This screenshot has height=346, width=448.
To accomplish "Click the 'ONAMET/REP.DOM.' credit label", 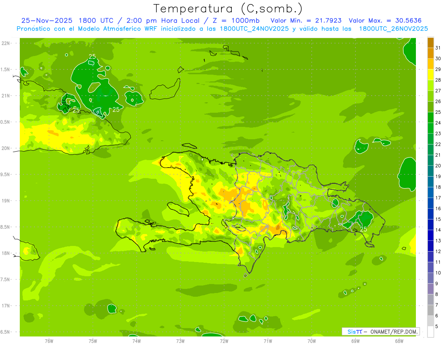I will [x=394, y=331].
